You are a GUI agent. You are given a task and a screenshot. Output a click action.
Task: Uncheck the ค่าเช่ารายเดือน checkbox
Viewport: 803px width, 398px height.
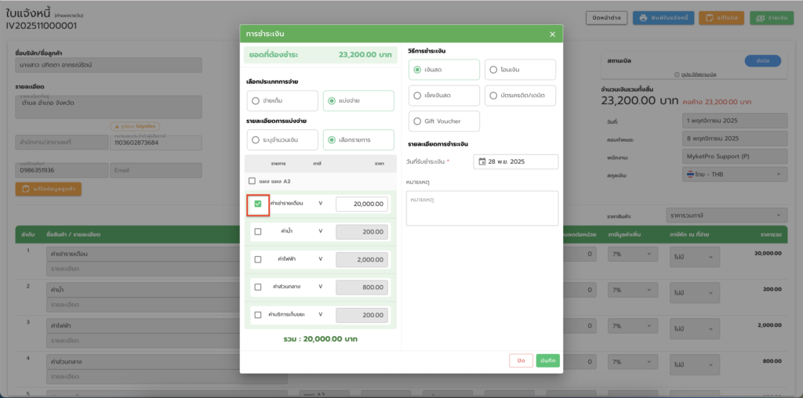(258, 204)
